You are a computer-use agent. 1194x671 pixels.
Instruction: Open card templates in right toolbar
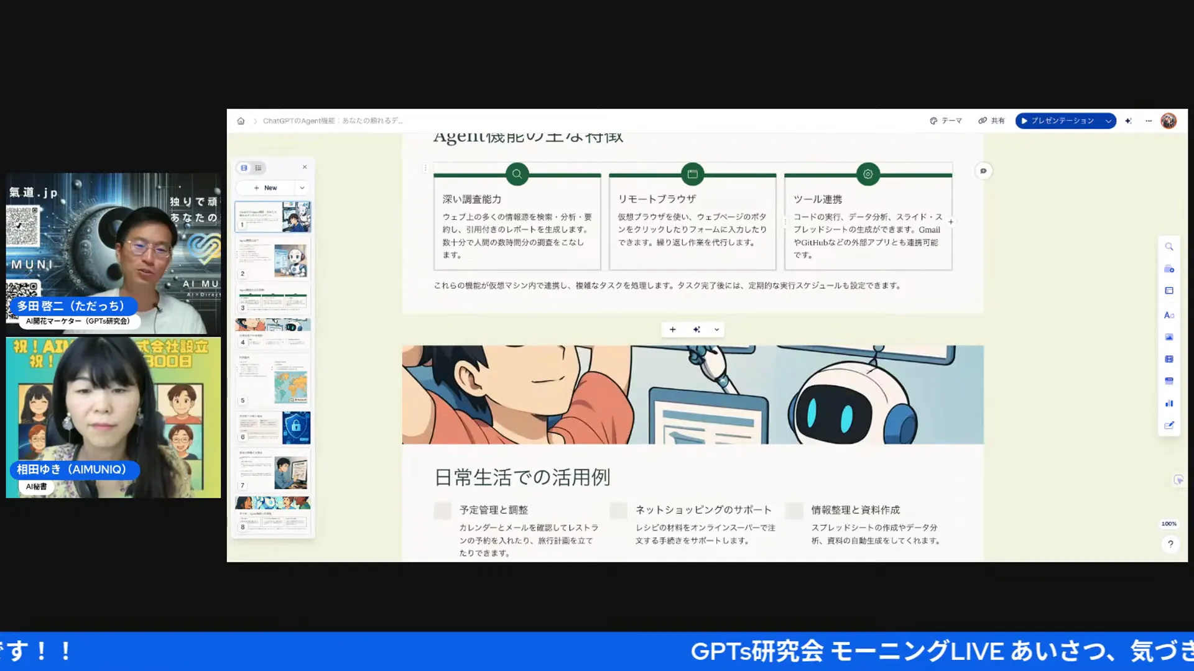point(1169,269)
